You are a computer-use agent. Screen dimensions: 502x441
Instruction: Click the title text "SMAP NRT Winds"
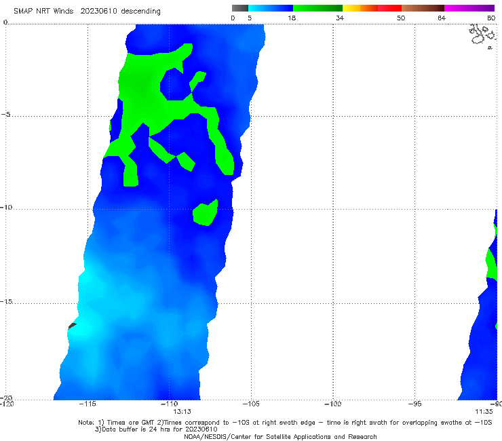tap(43, 11)
